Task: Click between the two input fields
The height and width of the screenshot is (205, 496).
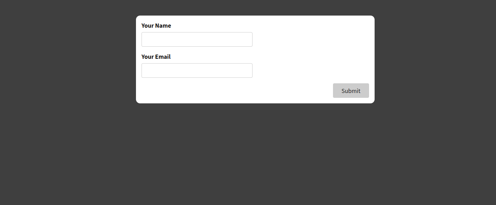Action: 197,50
